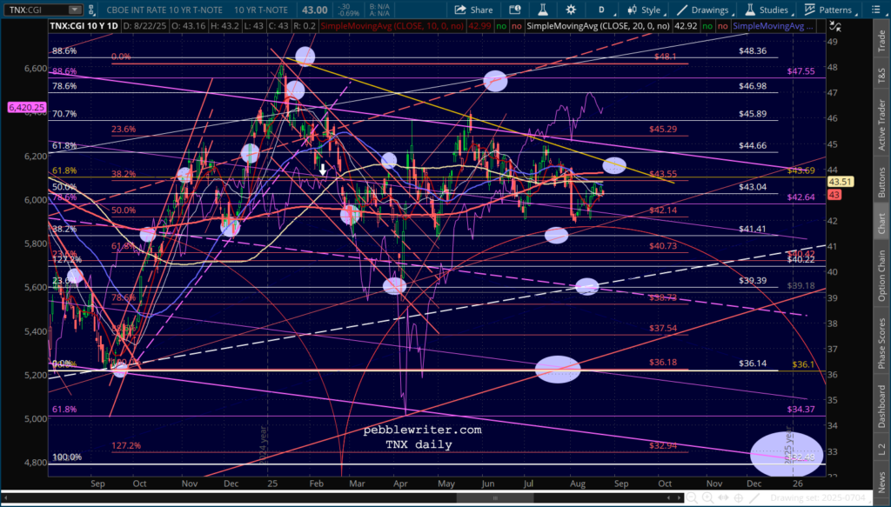Open the Dashboard side tab
Screen dimensions: 891x507
click(x=880, y=404)
